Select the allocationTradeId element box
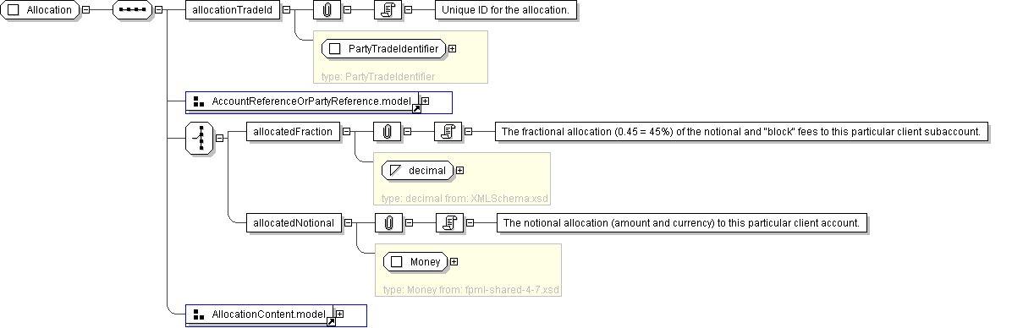This screenshot has width=1023, height=328. 232,10
